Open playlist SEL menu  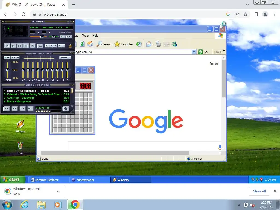22,109
